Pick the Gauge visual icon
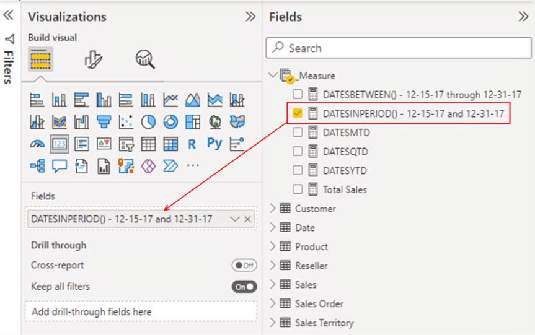Viewport: 535px width, 335px height. pyautogui.click(x=37, y=144)
